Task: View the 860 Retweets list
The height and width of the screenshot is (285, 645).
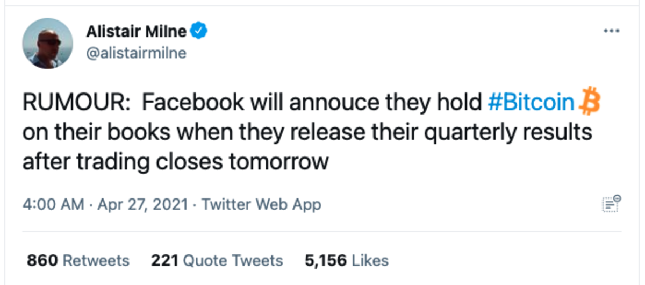Action: 78,261
